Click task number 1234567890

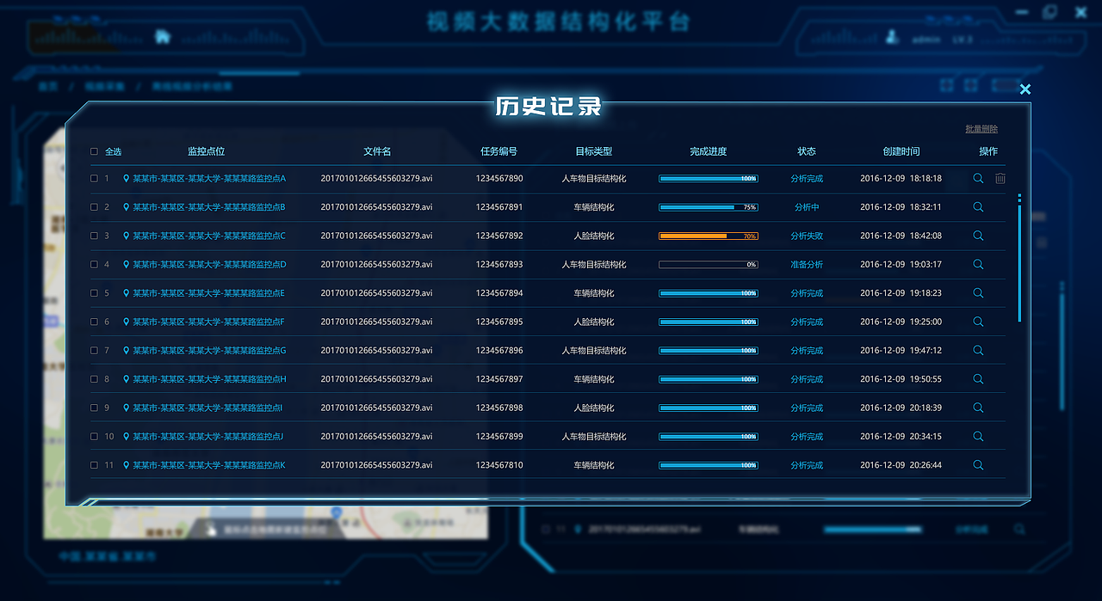coord(499,179)
